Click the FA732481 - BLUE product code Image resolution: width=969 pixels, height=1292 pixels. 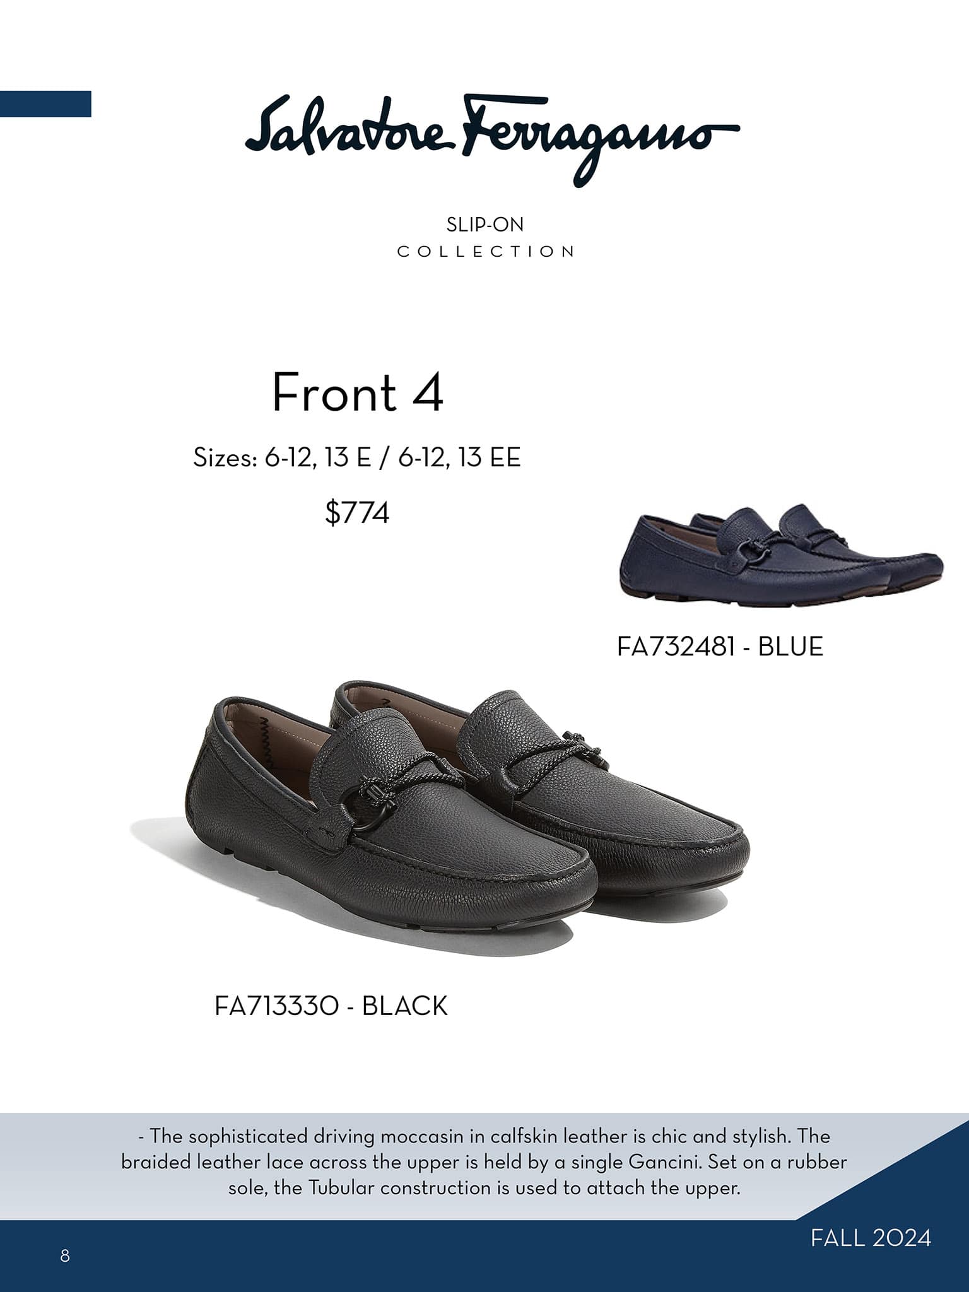(x=720, y=647)
